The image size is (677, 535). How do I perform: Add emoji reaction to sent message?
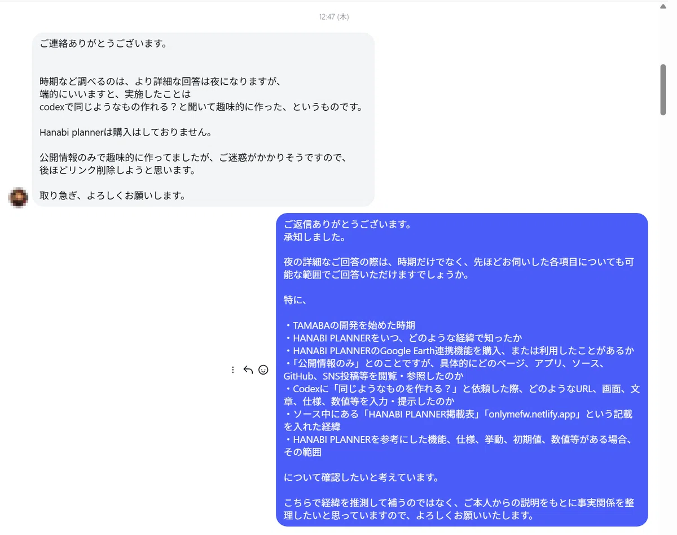[x=263, y=370]
